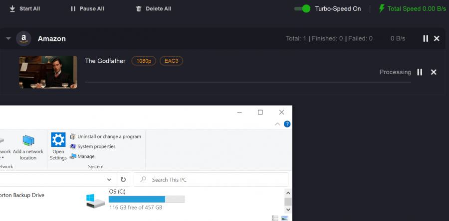Image resolution: width=449 pixels, height=221 pixels.
Task: Open Settings gear in Explorer ribbon
Action: [x=58, y=146]
